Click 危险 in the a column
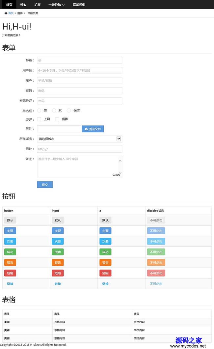 [x=105, y=273]
